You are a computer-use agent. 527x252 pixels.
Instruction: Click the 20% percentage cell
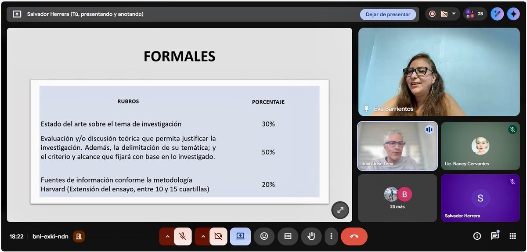click(x=268, y=185)
